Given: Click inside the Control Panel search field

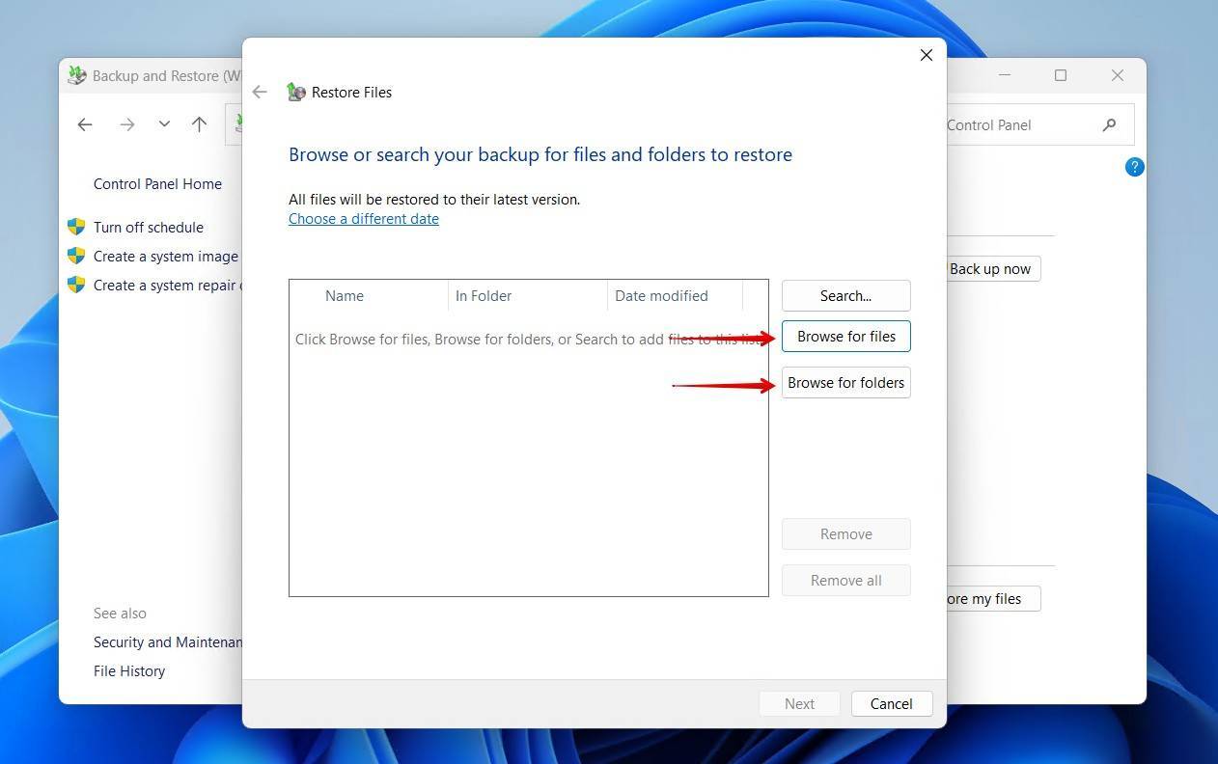Looking at the screenshot, I should point(988,124).
